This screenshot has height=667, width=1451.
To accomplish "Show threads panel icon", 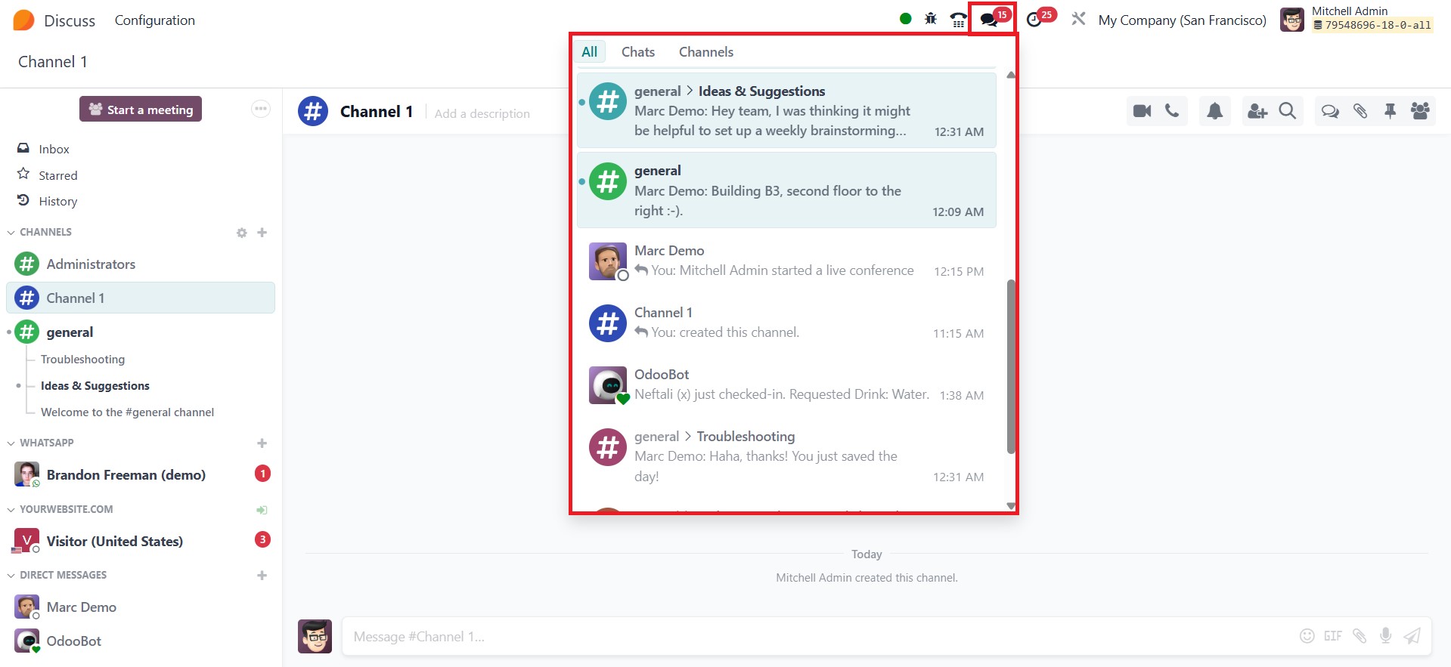I will coord(1330,111).
